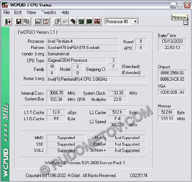This screenshot has height=182, width=192.
Task: Click the Exit door icon in toolbar
Action: (x=8, y=22)
